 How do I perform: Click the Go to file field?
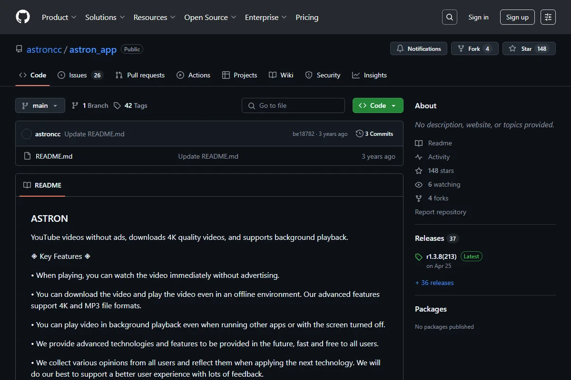(293, 105)
